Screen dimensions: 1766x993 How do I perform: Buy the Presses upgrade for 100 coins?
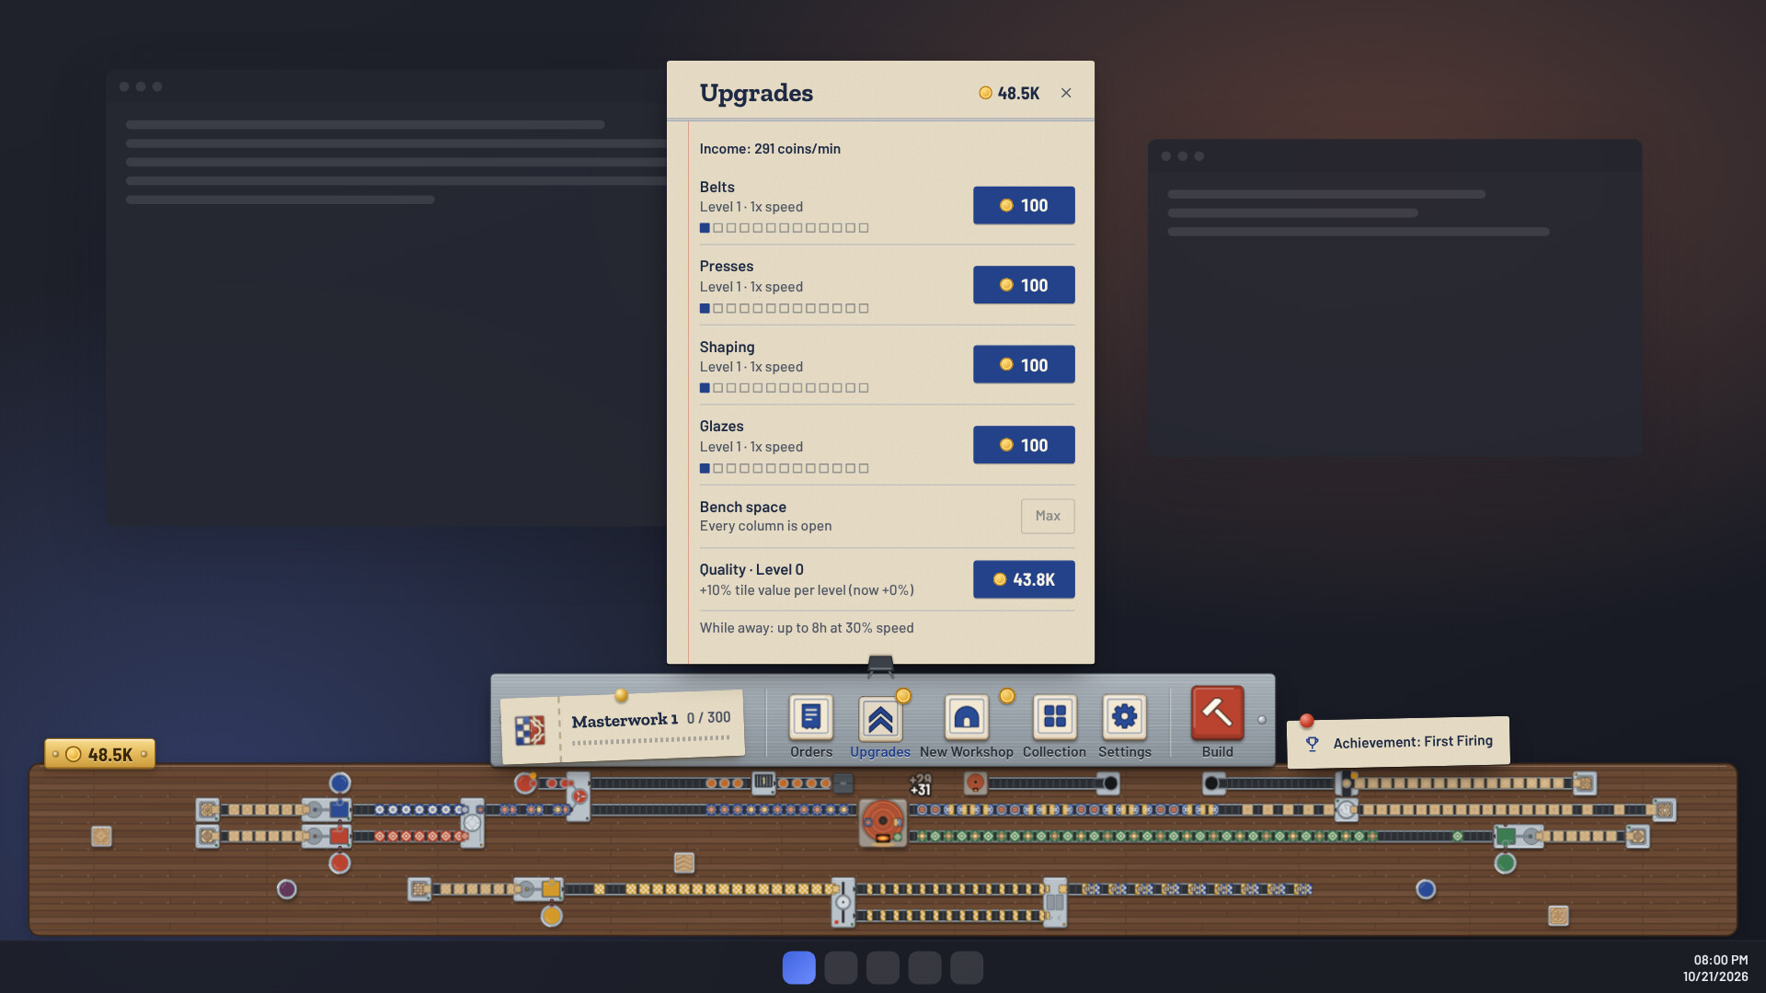1024,285
